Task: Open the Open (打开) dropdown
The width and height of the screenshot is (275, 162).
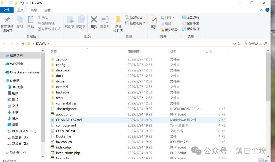Action: point(167,18)
